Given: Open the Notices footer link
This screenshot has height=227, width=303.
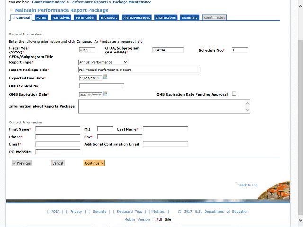Looking at the screenshot, I should pos(159,211).
